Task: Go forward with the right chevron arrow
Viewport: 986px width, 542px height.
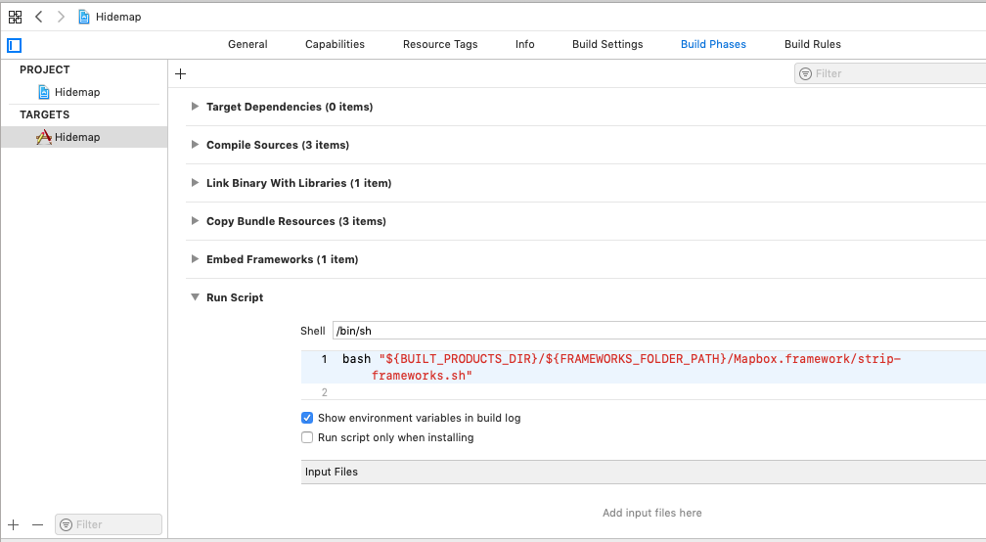Action: click(61, 17)
